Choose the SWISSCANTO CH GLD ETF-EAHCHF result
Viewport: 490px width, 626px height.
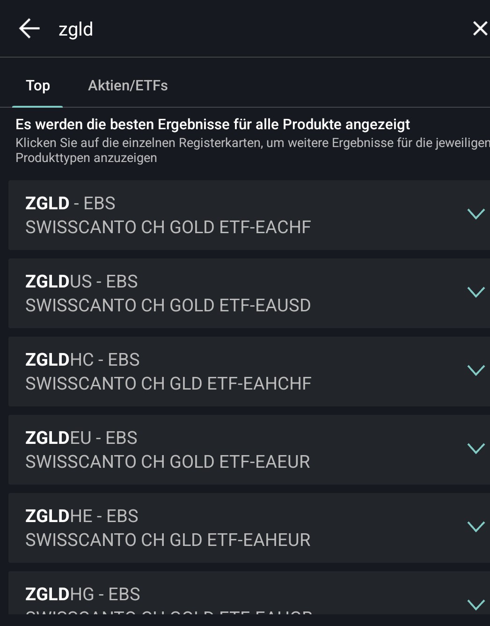(168, 384)
